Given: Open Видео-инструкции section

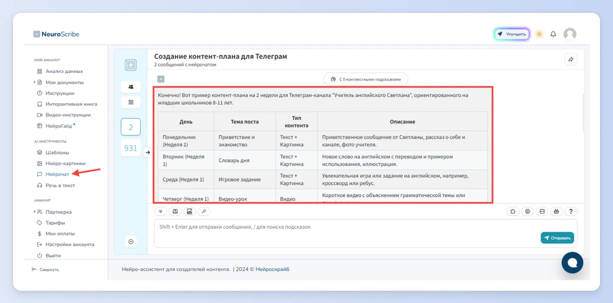Looking at the screenshot, I should [x=64, y=115].
